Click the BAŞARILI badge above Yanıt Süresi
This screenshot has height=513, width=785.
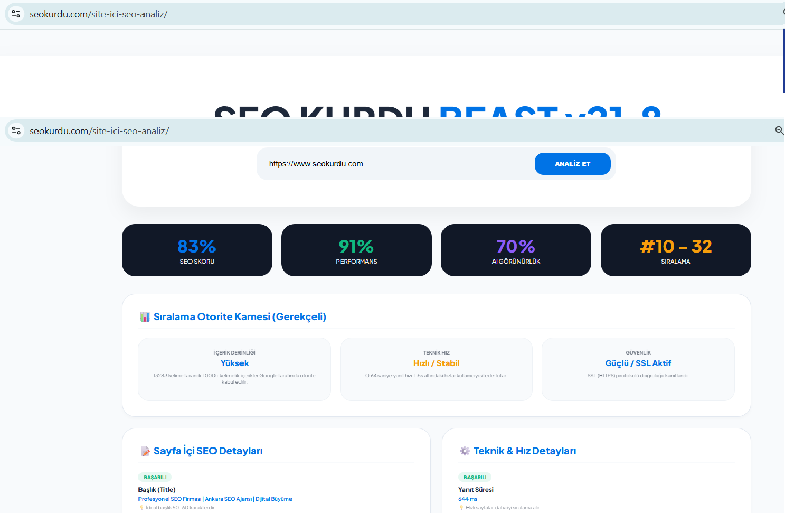click(475, 477)
